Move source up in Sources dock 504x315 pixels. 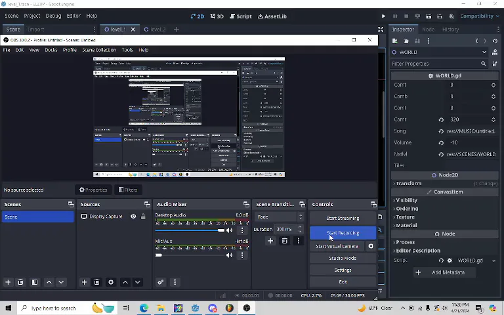pyautogui.click(x=125, y=282)
